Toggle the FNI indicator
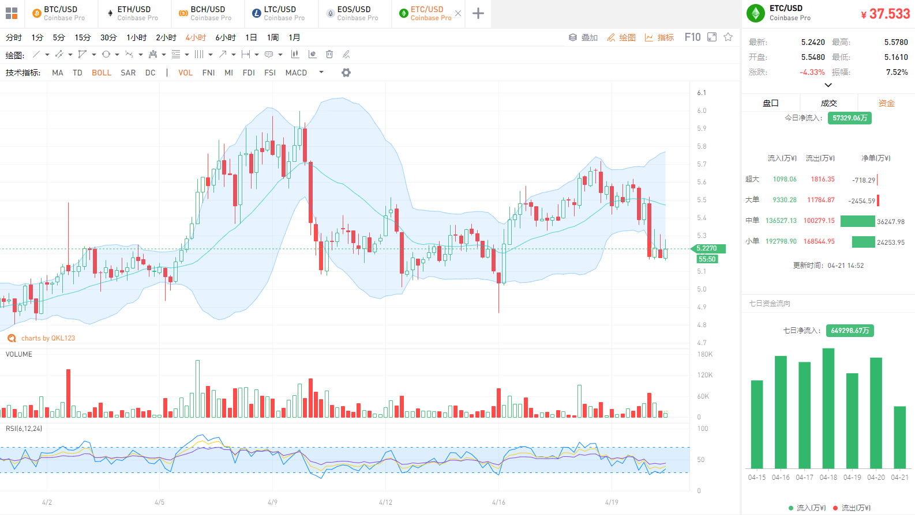 209,73
